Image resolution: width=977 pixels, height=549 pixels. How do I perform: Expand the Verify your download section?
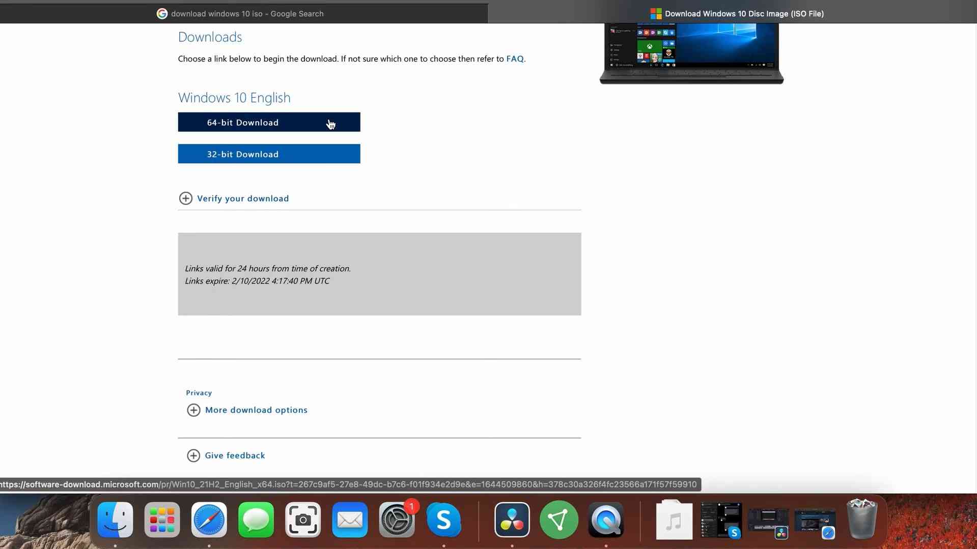pos(242,198)
